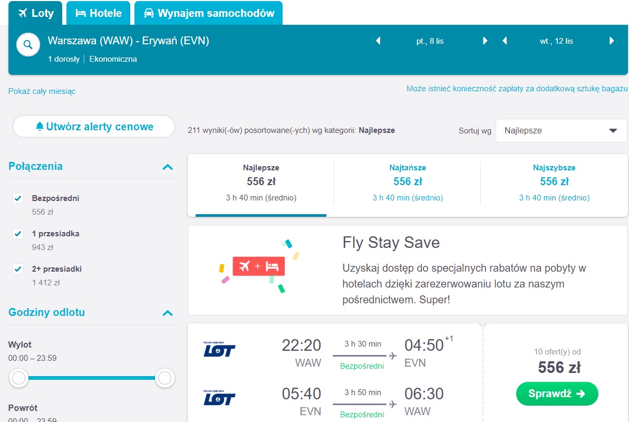Viewport: 629px width, 422px height.
Task: Click the 3 h 50 min duration
Action: (x=363, y=392)
